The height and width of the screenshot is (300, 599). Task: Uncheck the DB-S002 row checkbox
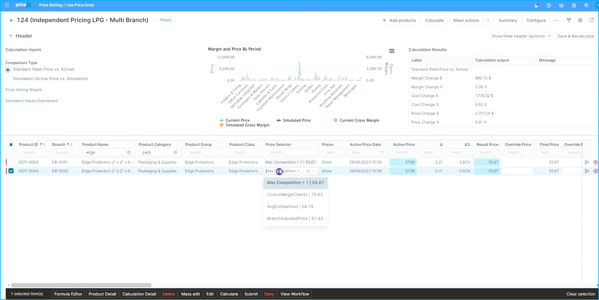coord(11,171)
